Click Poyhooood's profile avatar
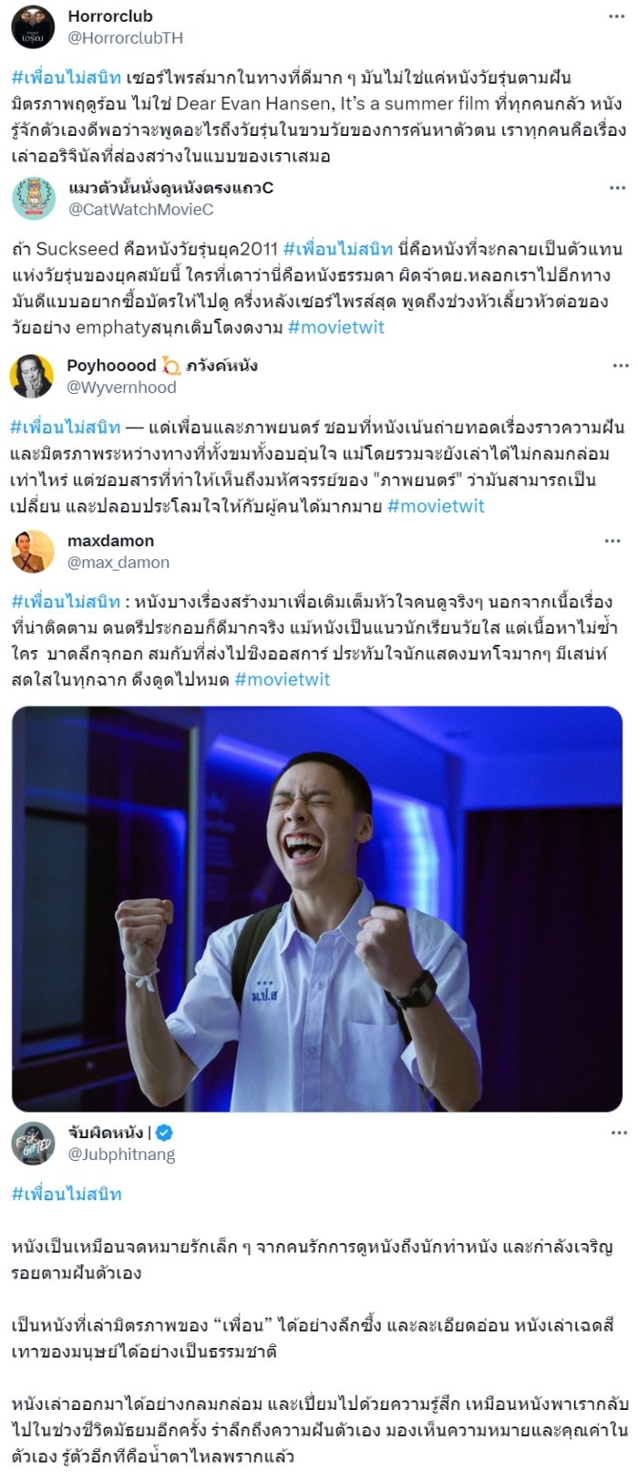The image size is (638, 1472). tap(32, 376)
